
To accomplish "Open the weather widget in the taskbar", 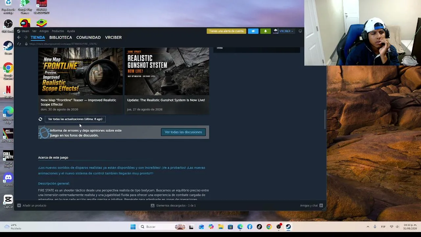I will click(x=12, y=227).
